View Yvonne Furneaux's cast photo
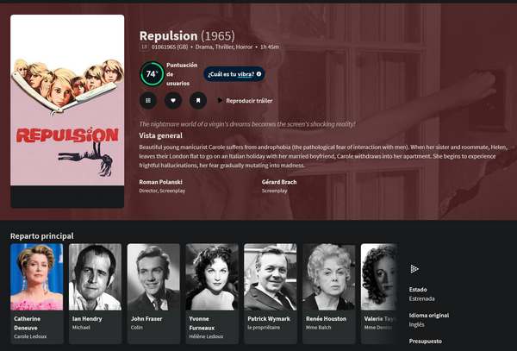 212,277
